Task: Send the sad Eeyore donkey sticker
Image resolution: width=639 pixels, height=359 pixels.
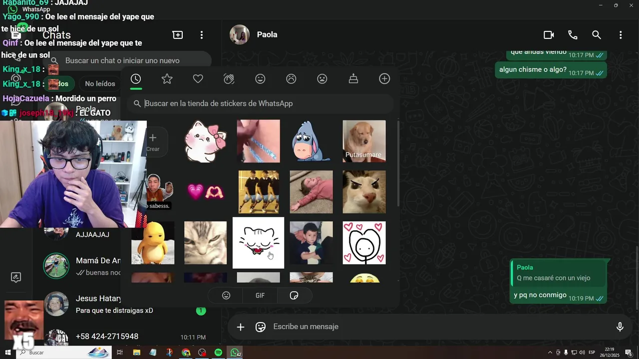Action: click(311, 141)
